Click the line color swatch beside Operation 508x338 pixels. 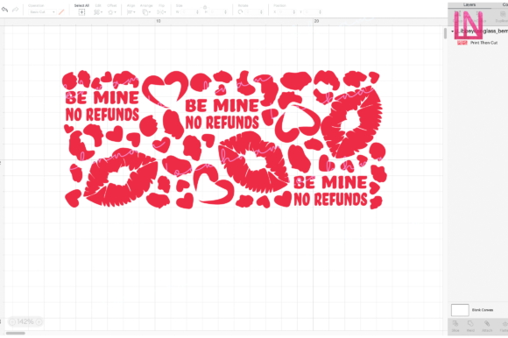click(61, 12)
